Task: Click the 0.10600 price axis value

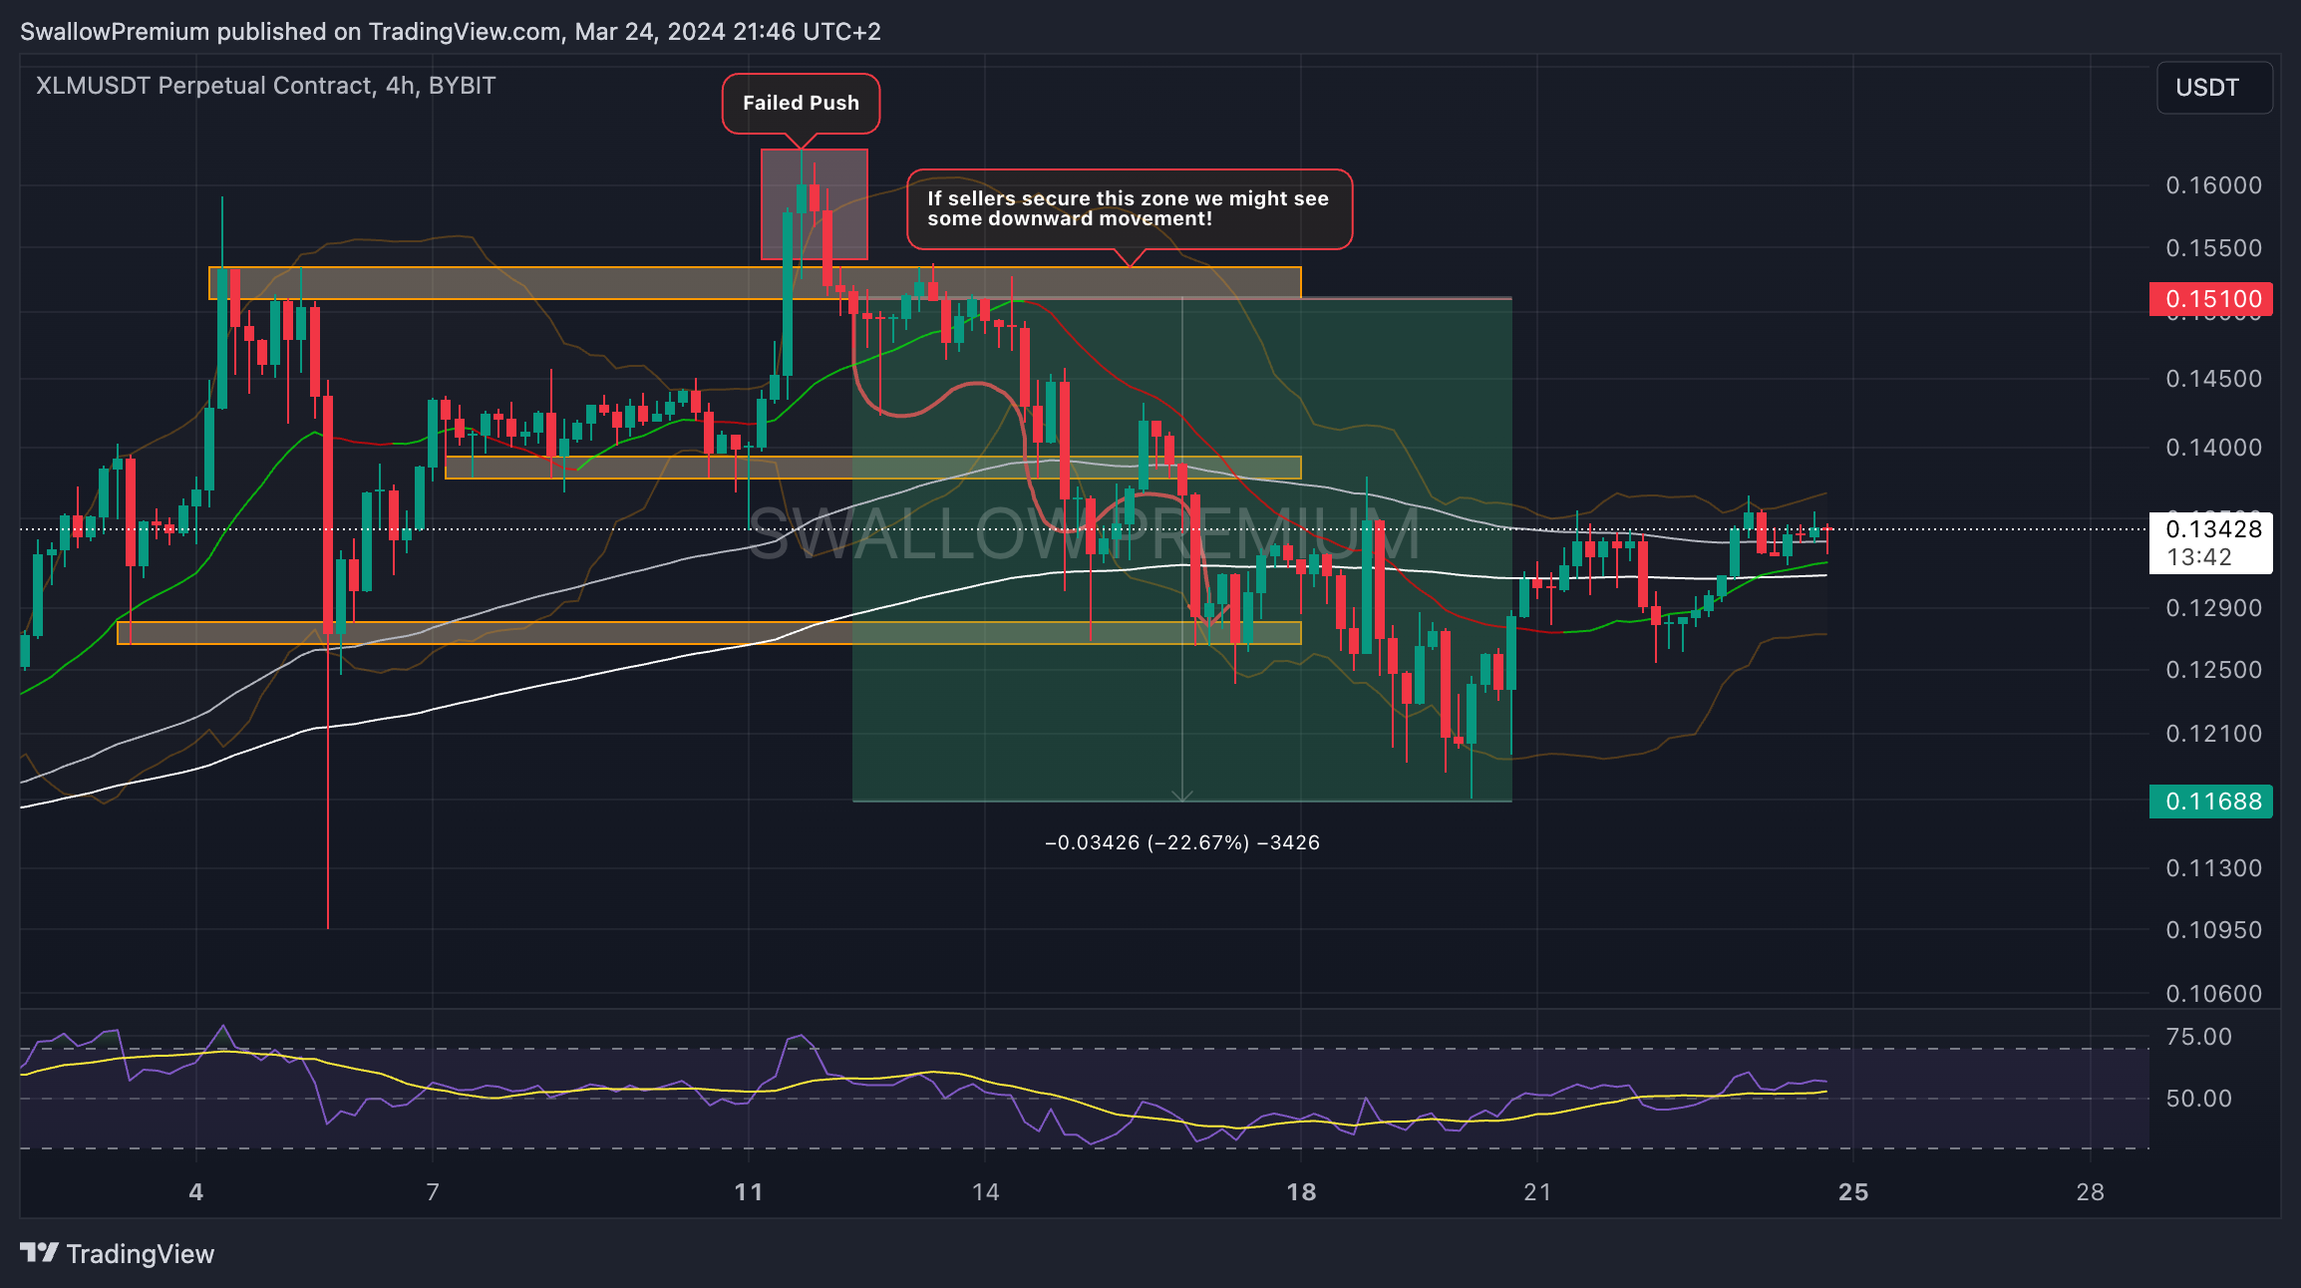Action: tap(2213, 994)
